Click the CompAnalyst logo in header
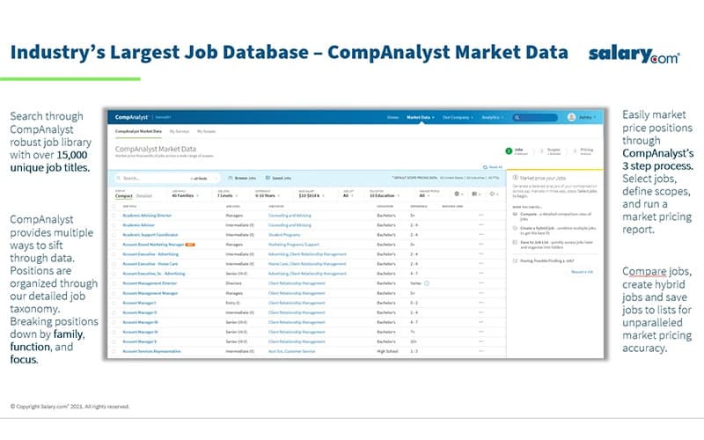Screen dimensions: 704x440 [131, 117]
